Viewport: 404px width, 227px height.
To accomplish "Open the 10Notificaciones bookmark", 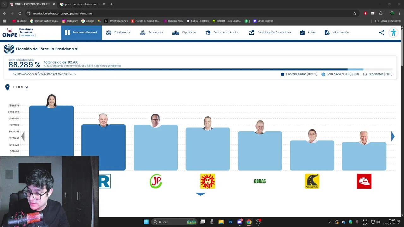I will (x=116, y=21).
